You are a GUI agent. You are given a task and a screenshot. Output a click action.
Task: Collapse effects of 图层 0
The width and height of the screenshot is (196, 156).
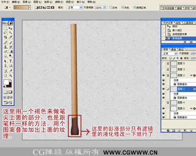191,109
